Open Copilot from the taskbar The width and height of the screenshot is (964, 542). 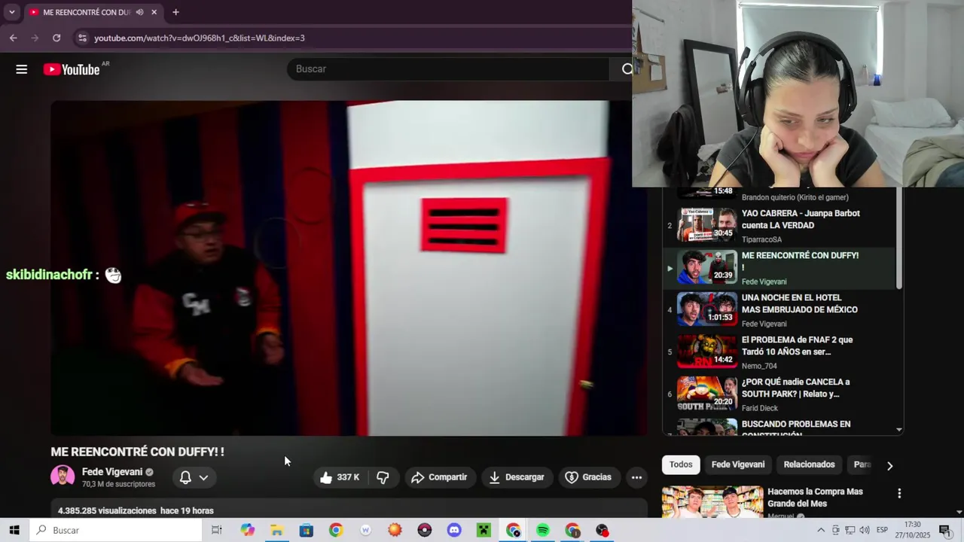point(248,530)
